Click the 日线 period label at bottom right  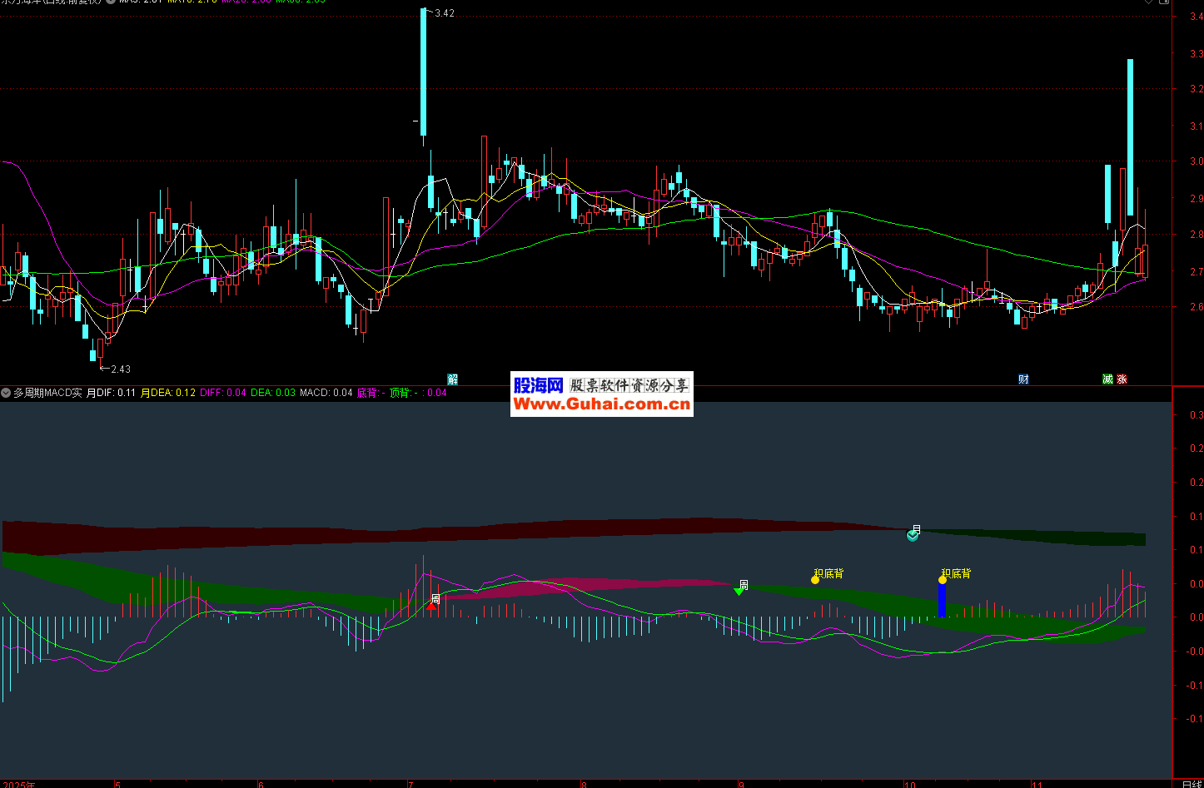(x=1191, y=783)
